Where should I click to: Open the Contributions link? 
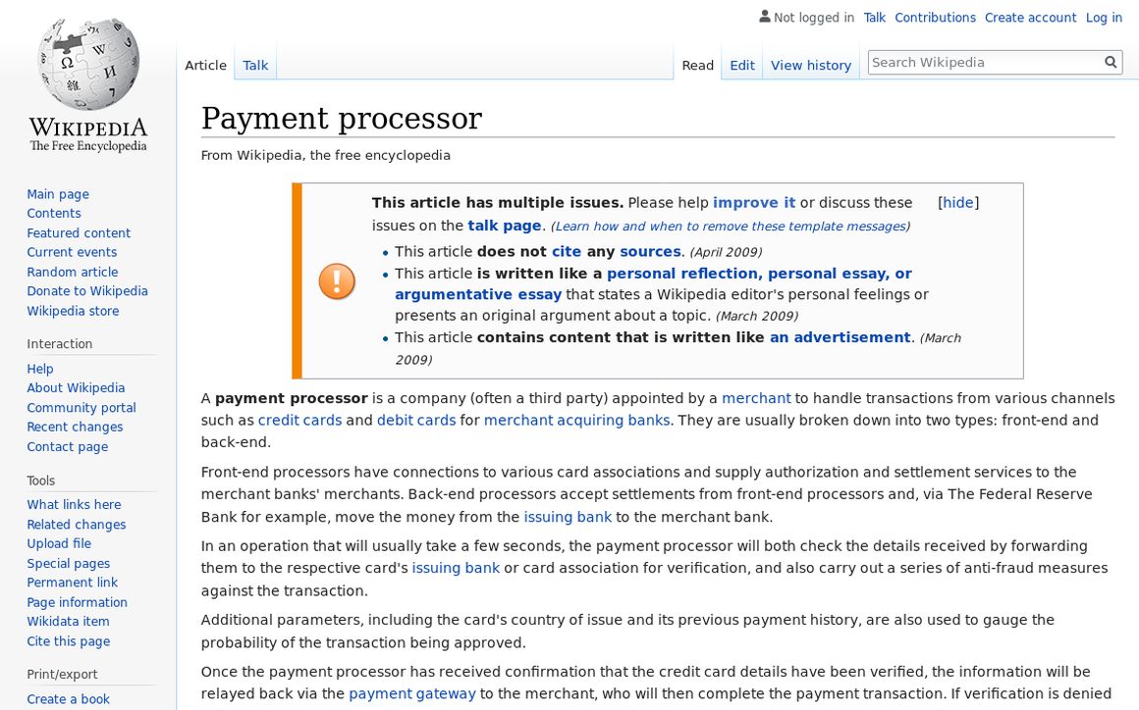[935, 18]
